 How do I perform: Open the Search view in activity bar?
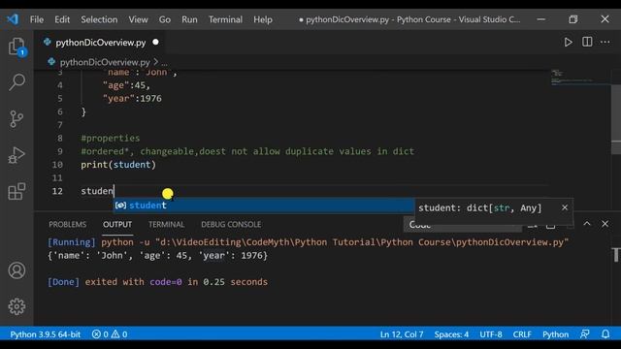click(17, 81)
